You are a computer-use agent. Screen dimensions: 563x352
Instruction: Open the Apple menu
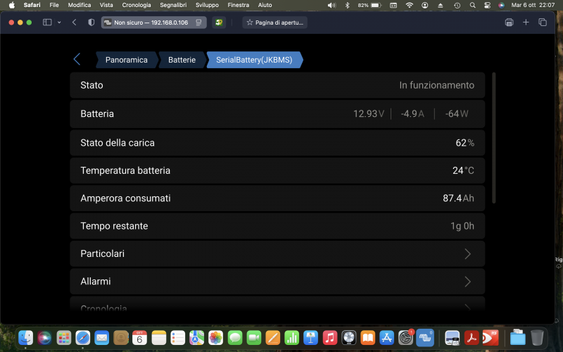(x=11, y=5)
